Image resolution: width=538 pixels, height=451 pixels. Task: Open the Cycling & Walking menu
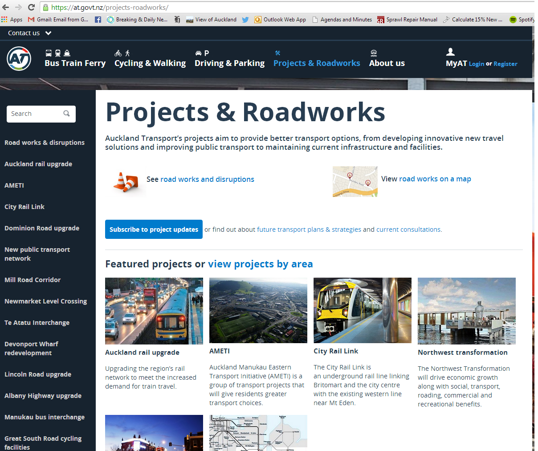[150, 63]
